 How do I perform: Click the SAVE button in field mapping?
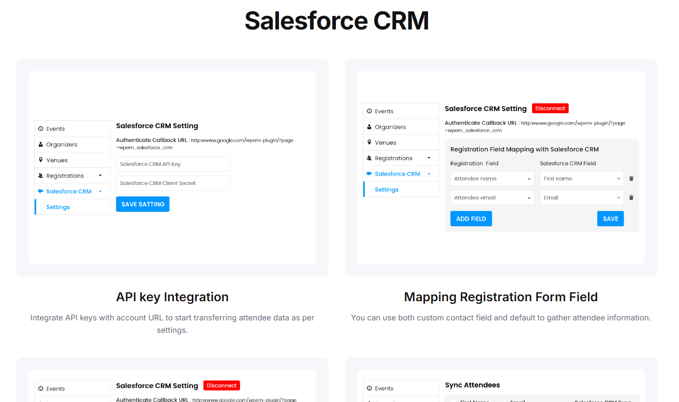611,219
